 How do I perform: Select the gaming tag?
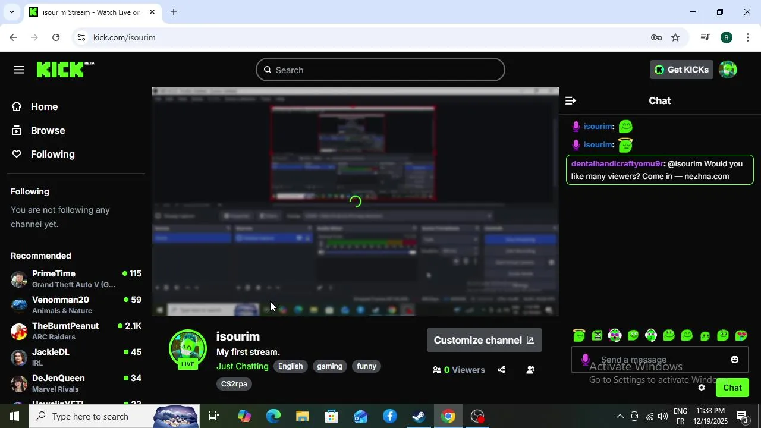point(330,366)
